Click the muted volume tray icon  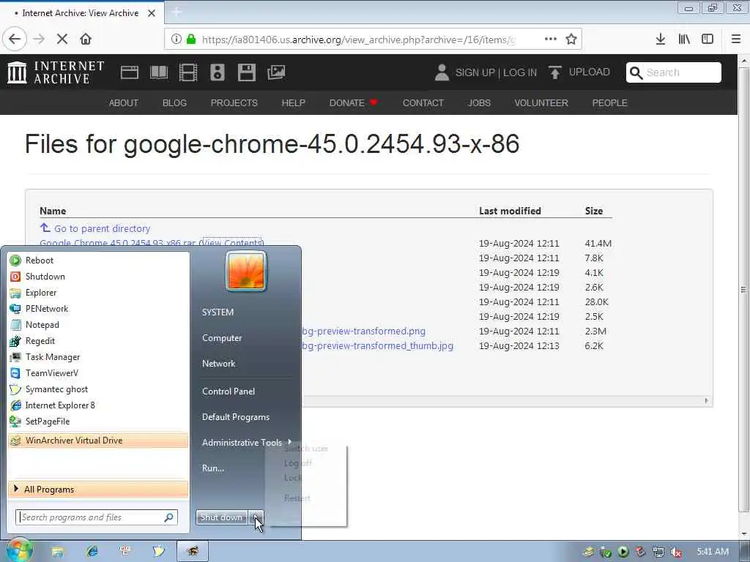click(676, 552)
